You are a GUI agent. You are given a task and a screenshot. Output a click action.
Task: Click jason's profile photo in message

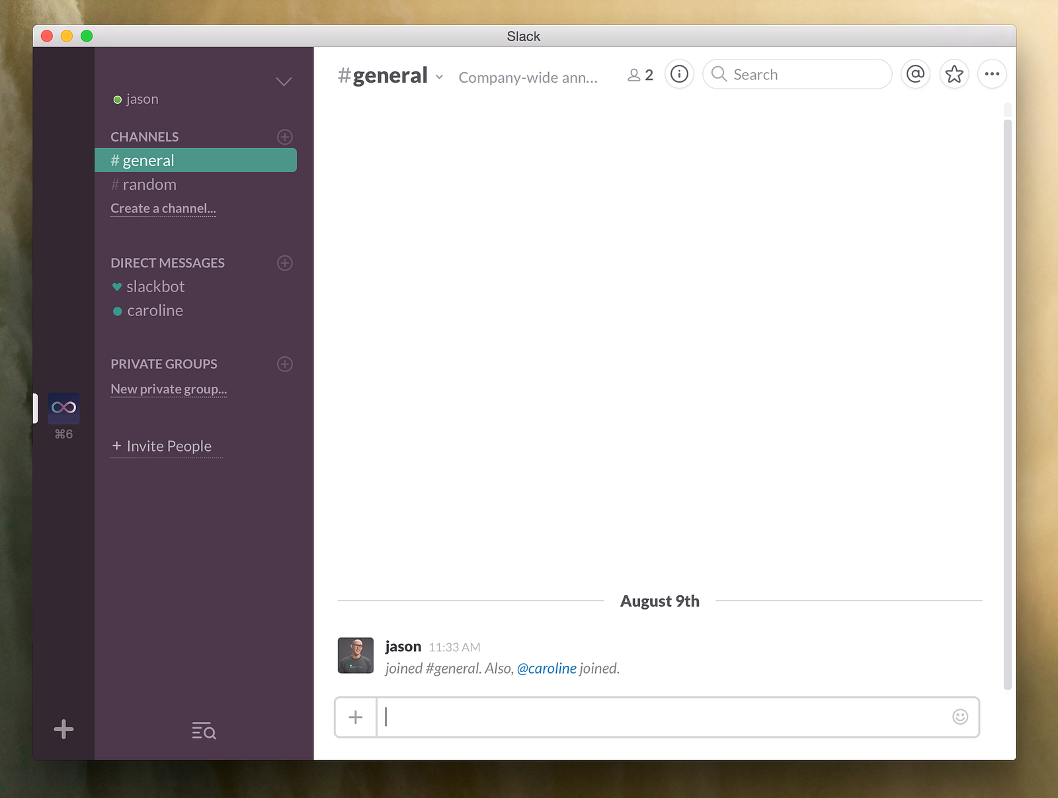click(x=356, y=655)
